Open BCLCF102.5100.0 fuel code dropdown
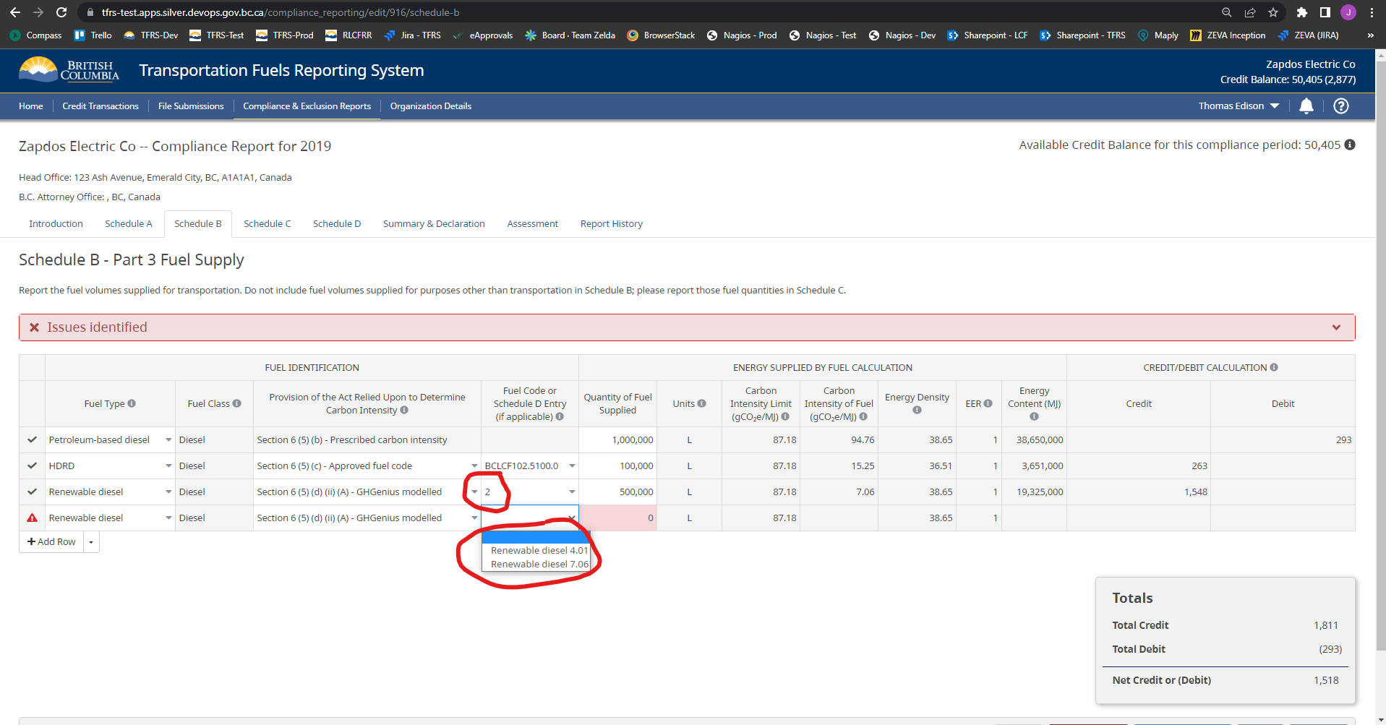The height and width of the screenshot is (725, 1386). pyautogui.click(x=572, y=466)
